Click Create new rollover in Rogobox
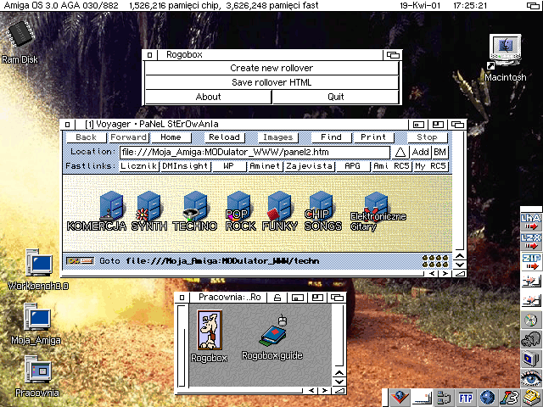The image size is (543, 407). 271,68
